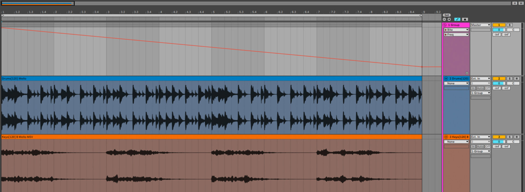Toggle the Drums track activator 2

pos(499,79)
